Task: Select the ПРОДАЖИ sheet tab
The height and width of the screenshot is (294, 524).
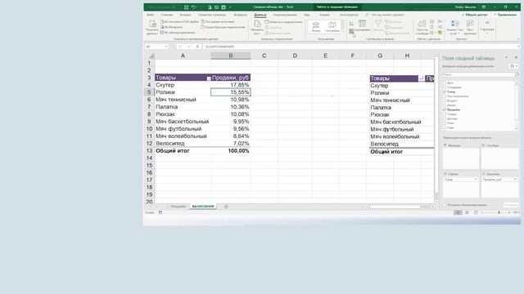Action: coord(178,207)
